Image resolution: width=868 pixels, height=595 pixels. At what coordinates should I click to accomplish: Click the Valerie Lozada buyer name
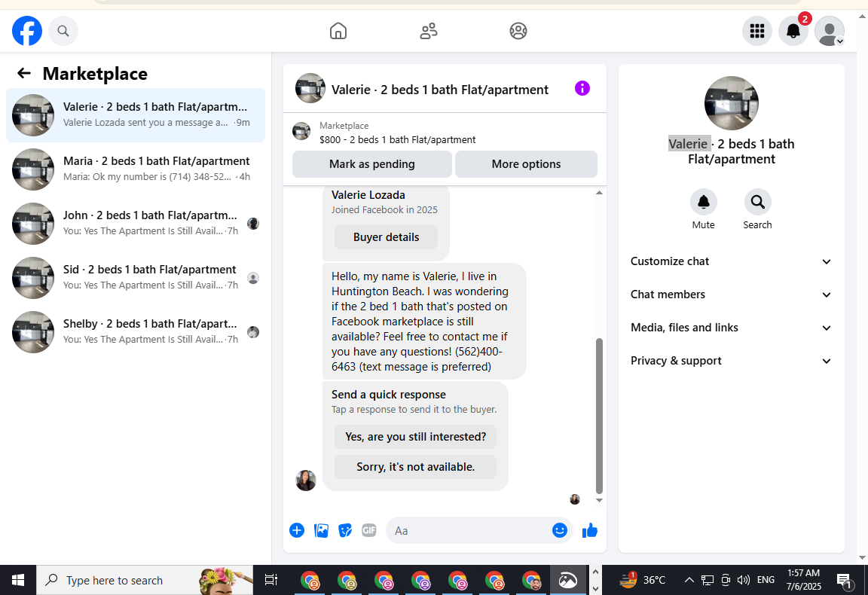pos(368,195)
